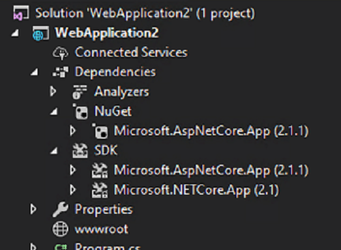This screenshot has height=250, width=341.
Task: Click the SDK folder icon
Action: click(x=80, y=151)
